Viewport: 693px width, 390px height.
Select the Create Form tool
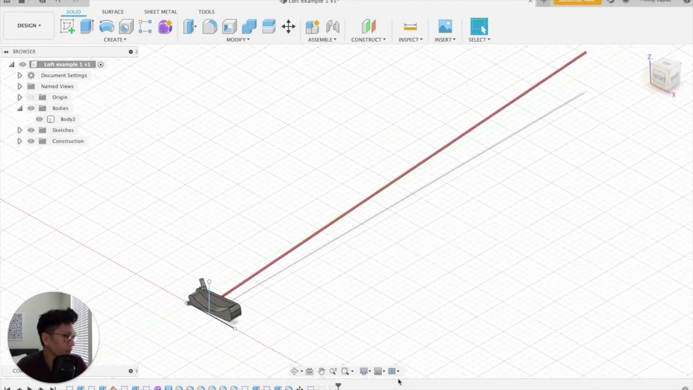(x=165, y=27)
